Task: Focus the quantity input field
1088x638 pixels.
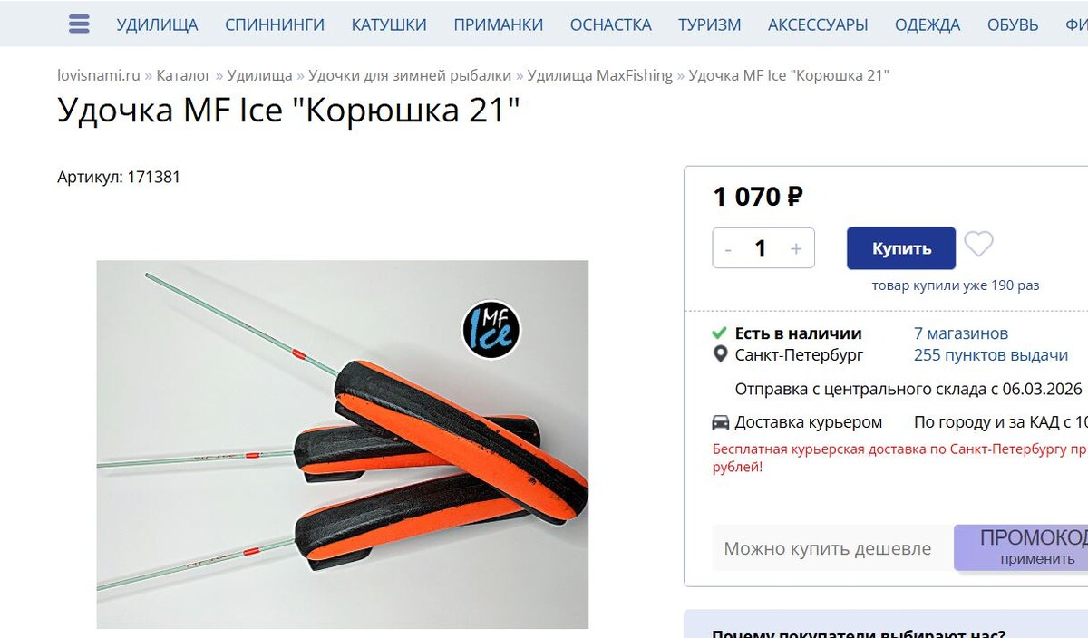Action: coord(762,248)
